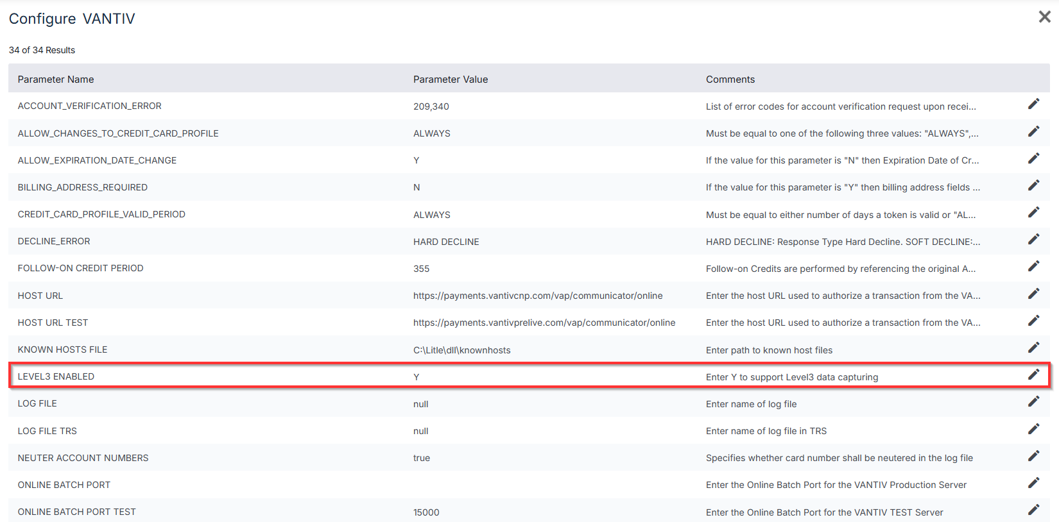This screenshot has width=1059, height=522.
Task: Click the C:\Litle\dll\knownhosts path value
Action: (462, 350)
